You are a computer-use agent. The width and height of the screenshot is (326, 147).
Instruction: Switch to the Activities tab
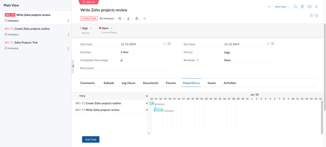[230, 83]
